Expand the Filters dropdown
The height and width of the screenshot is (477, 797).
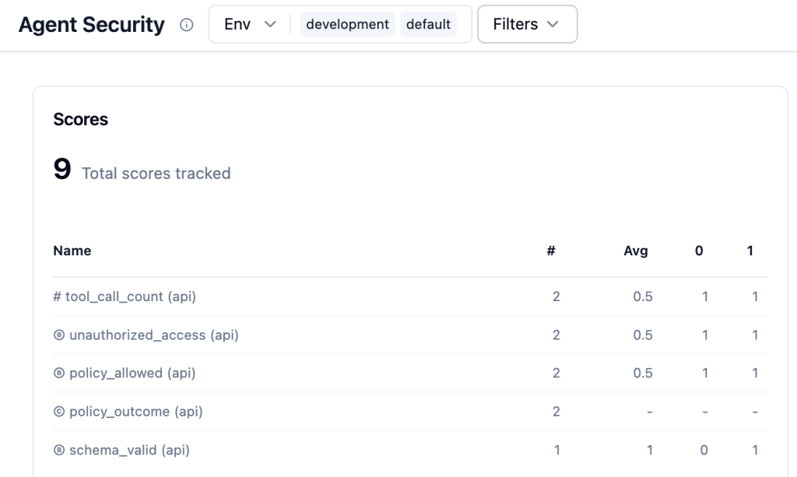coord(527,24)
